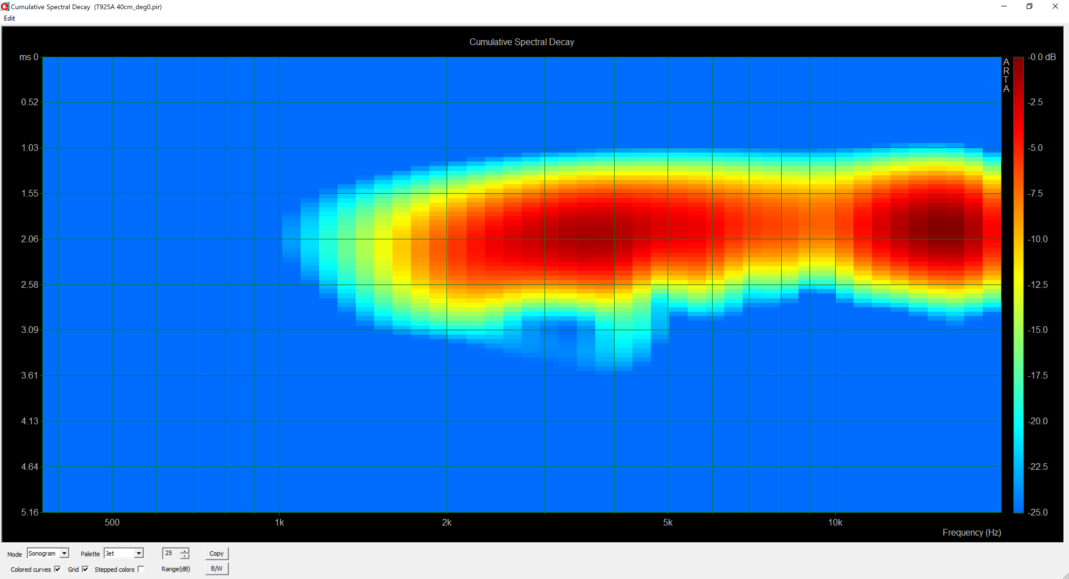This screenshot has width=1069, height=579.
Task: Expand the Palette dropdown showing Jet
Action: pos(124,553)
